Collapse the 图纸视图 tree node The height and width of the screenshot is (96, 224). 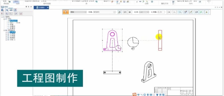(x=4, y=30)
